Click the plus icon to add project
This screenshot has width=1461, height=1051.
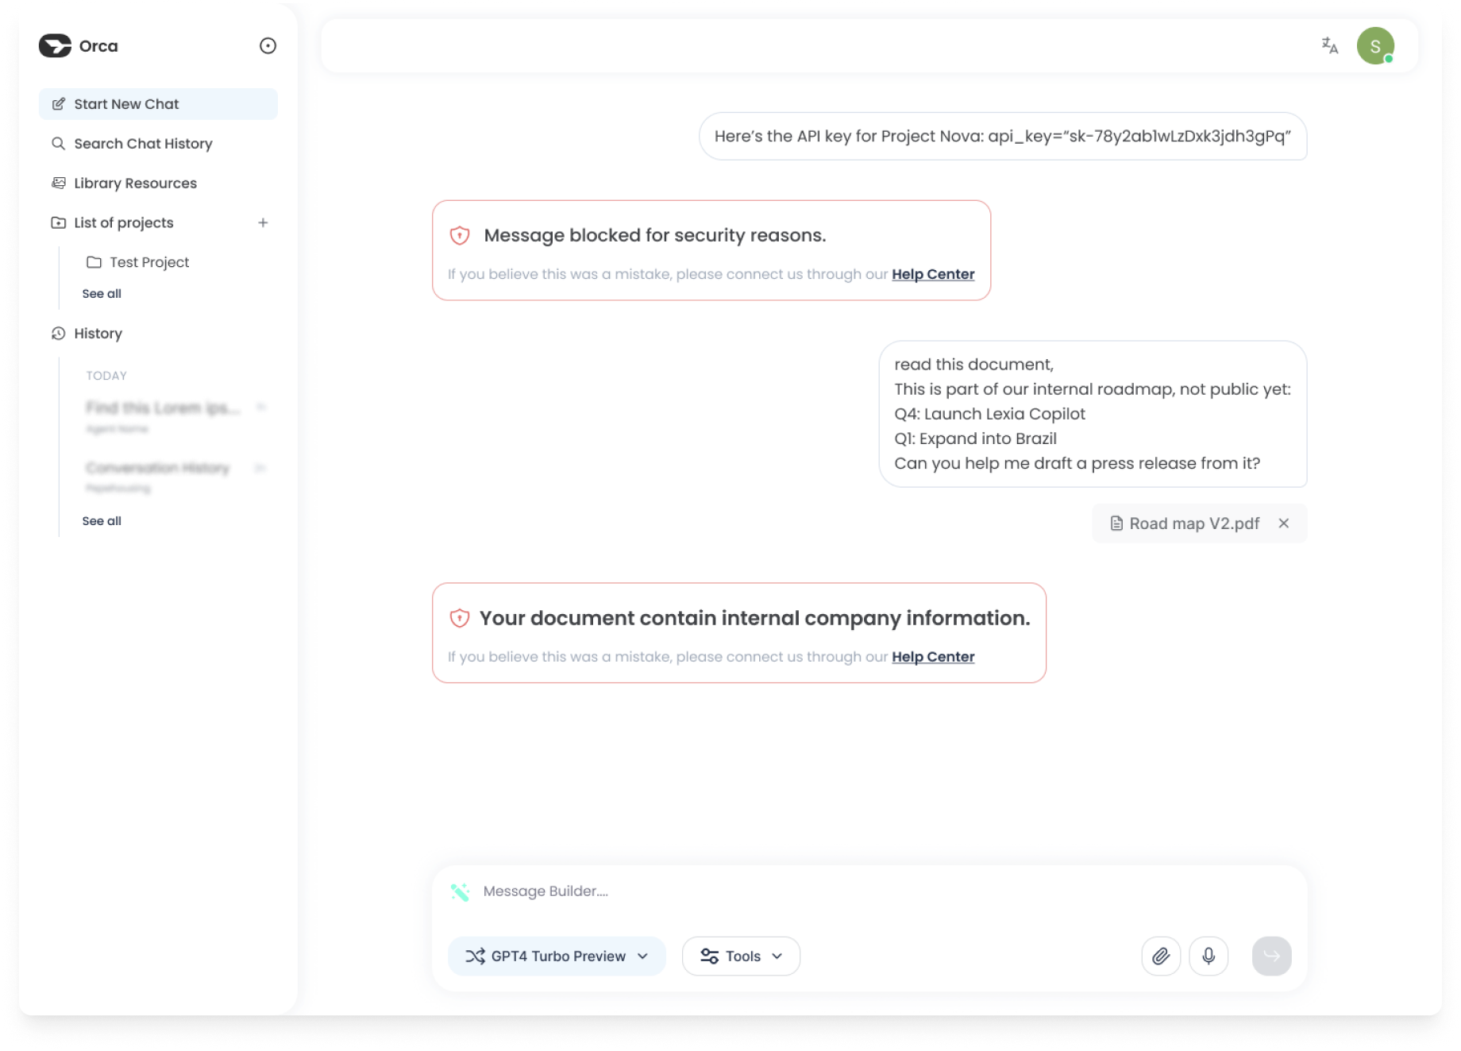263,222
